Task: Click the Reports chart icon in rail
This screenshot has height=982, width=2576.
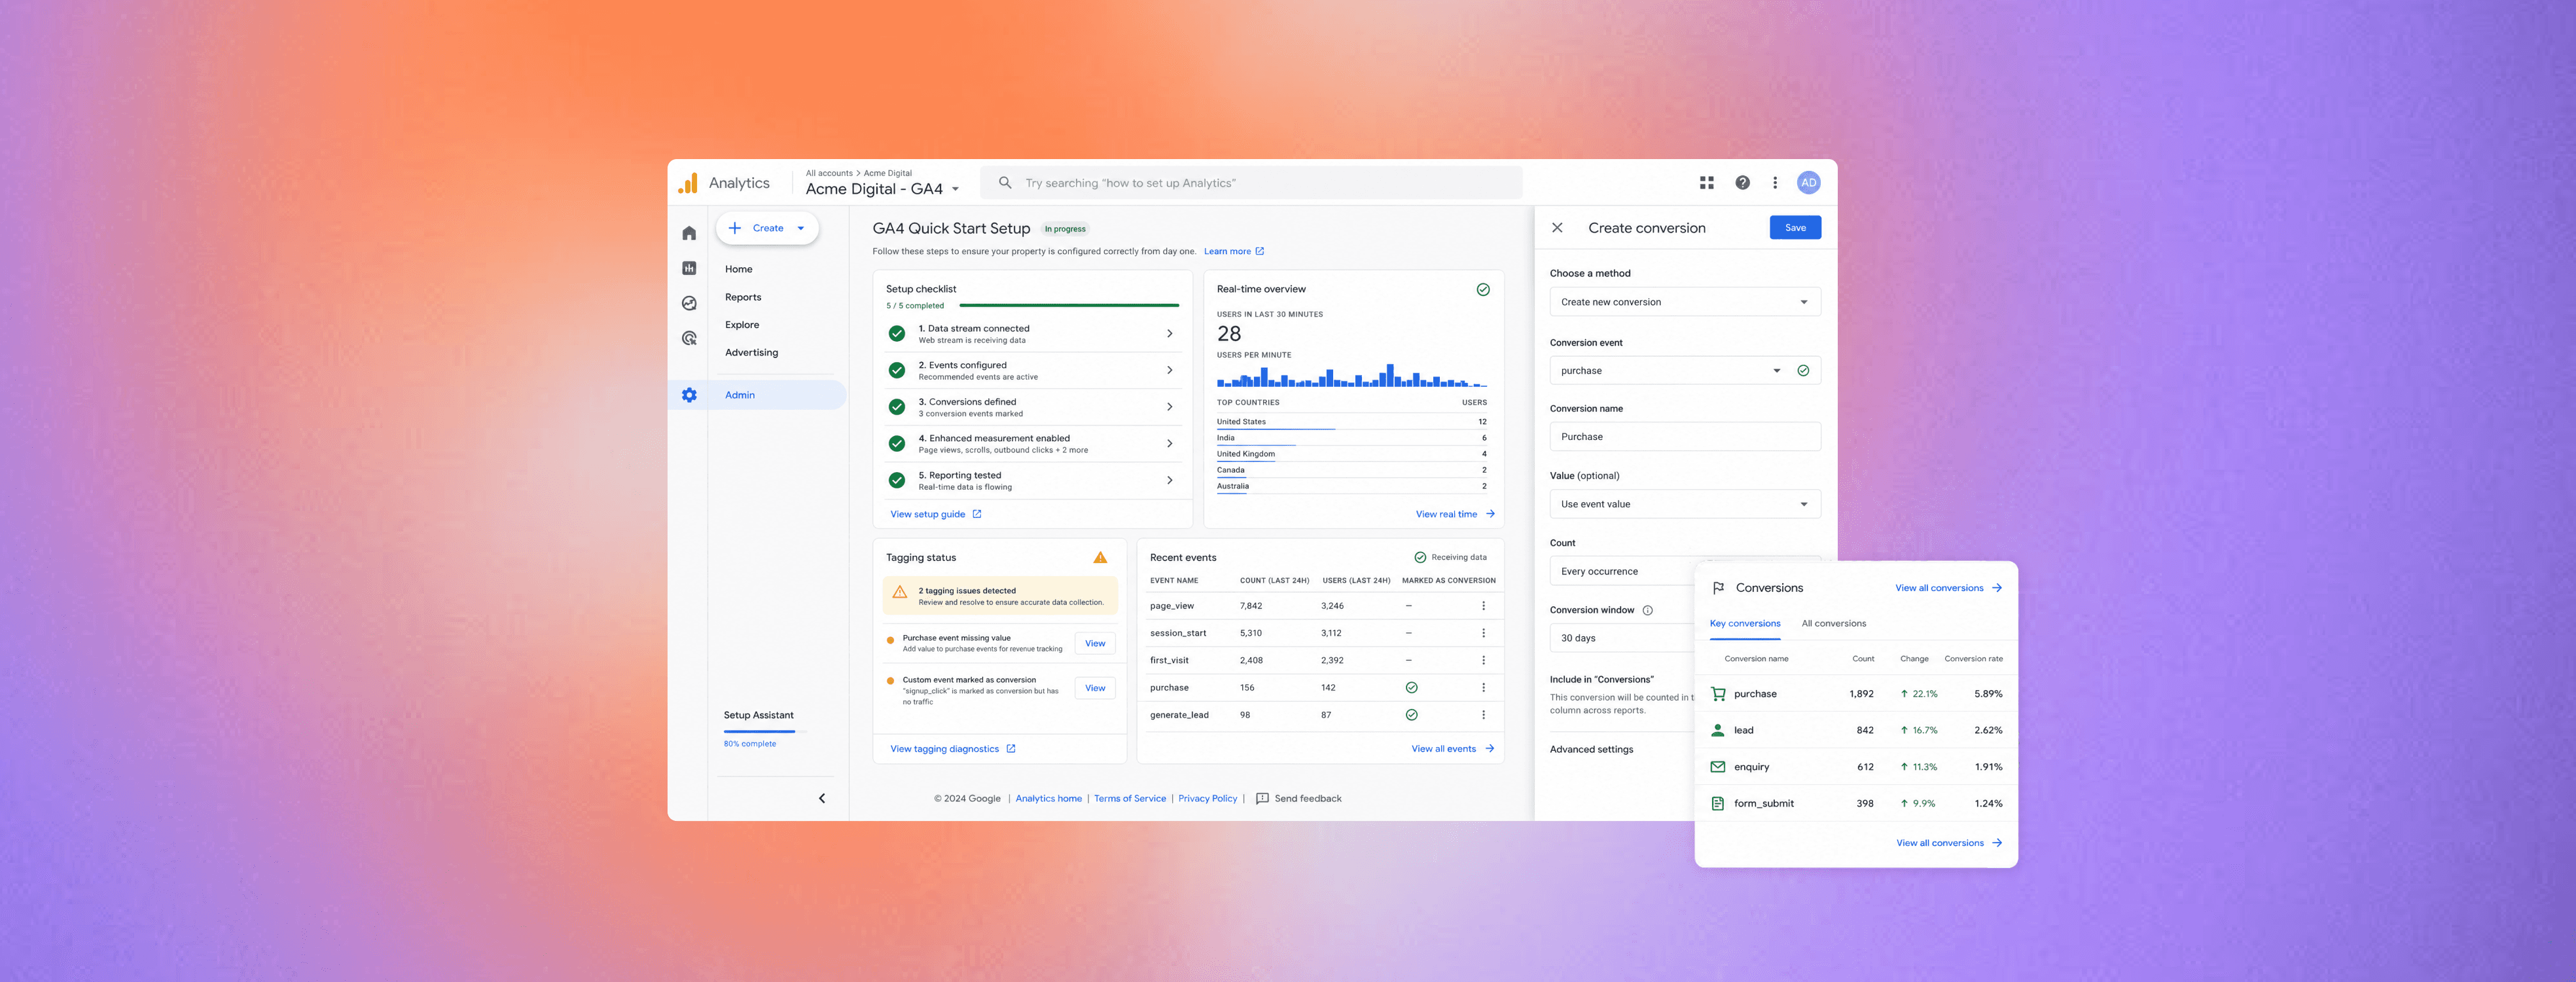Action: click(x=689, y=268)
